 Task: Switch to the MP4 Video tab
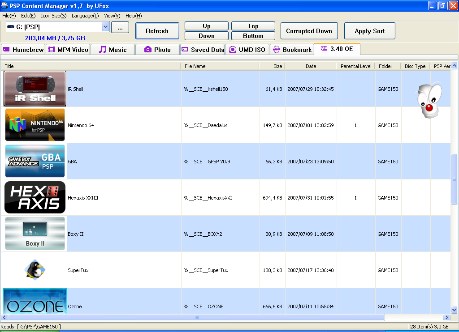pyautogui.click(x=68, y=49)
